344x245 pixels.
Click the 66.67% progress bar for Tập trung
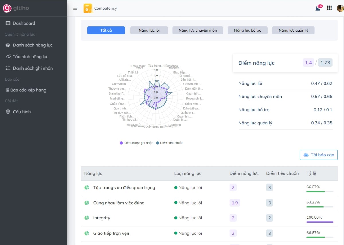(x=320, y=191)
